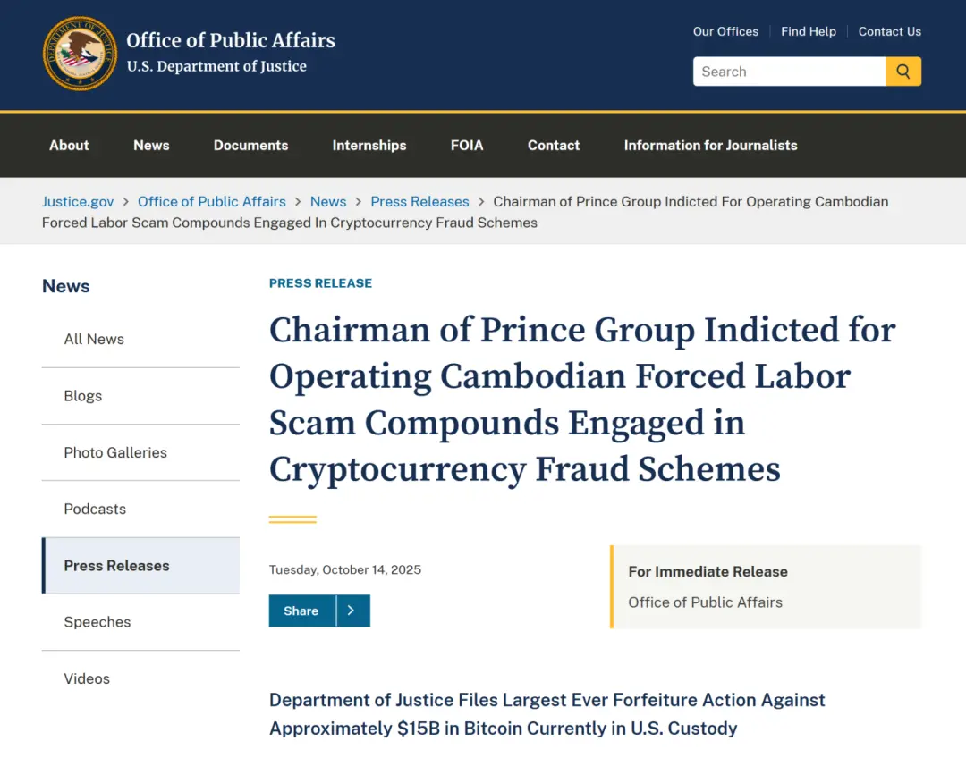Open the Find Help link
The width and height of the screenshot is (966, 758).
click(x=808, y=31)
